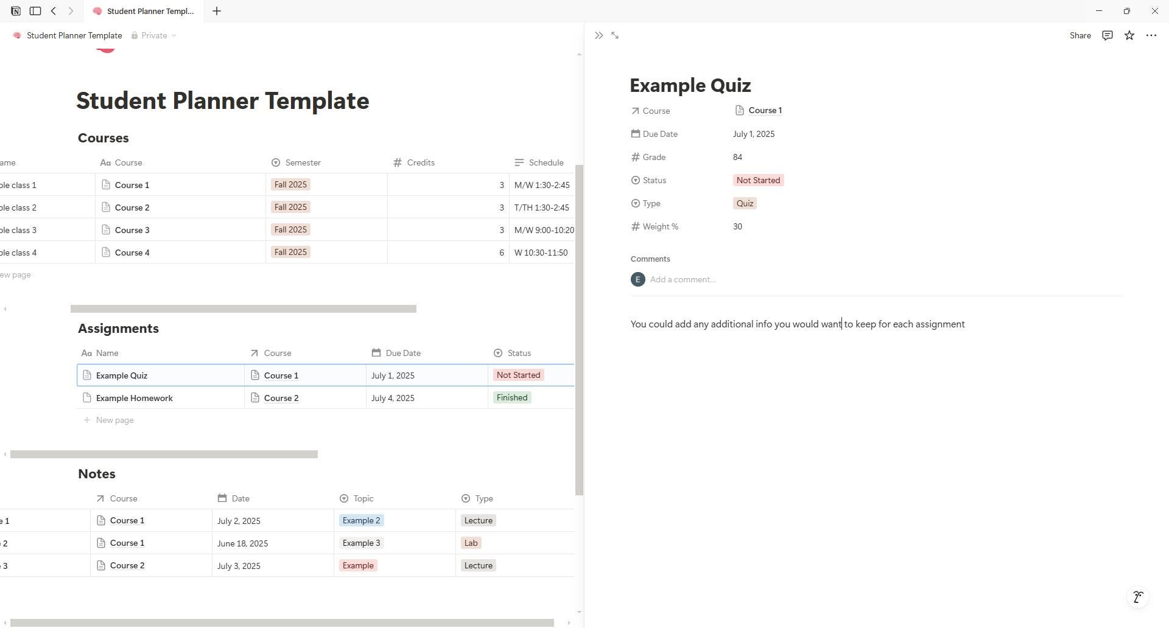Screen dimensions: 1169x628
Task: Click the Add a comment field
Action: [x=683, y=279]
